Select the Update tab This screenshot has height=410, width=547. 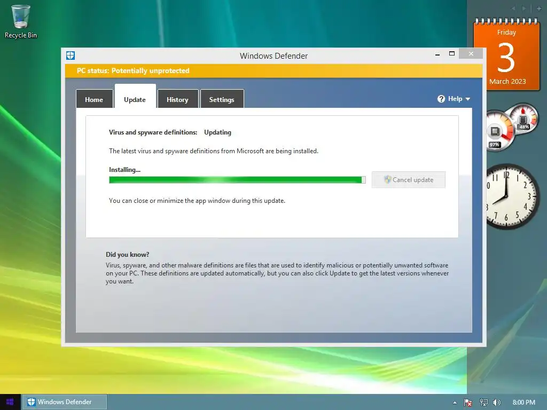[135, 97]
